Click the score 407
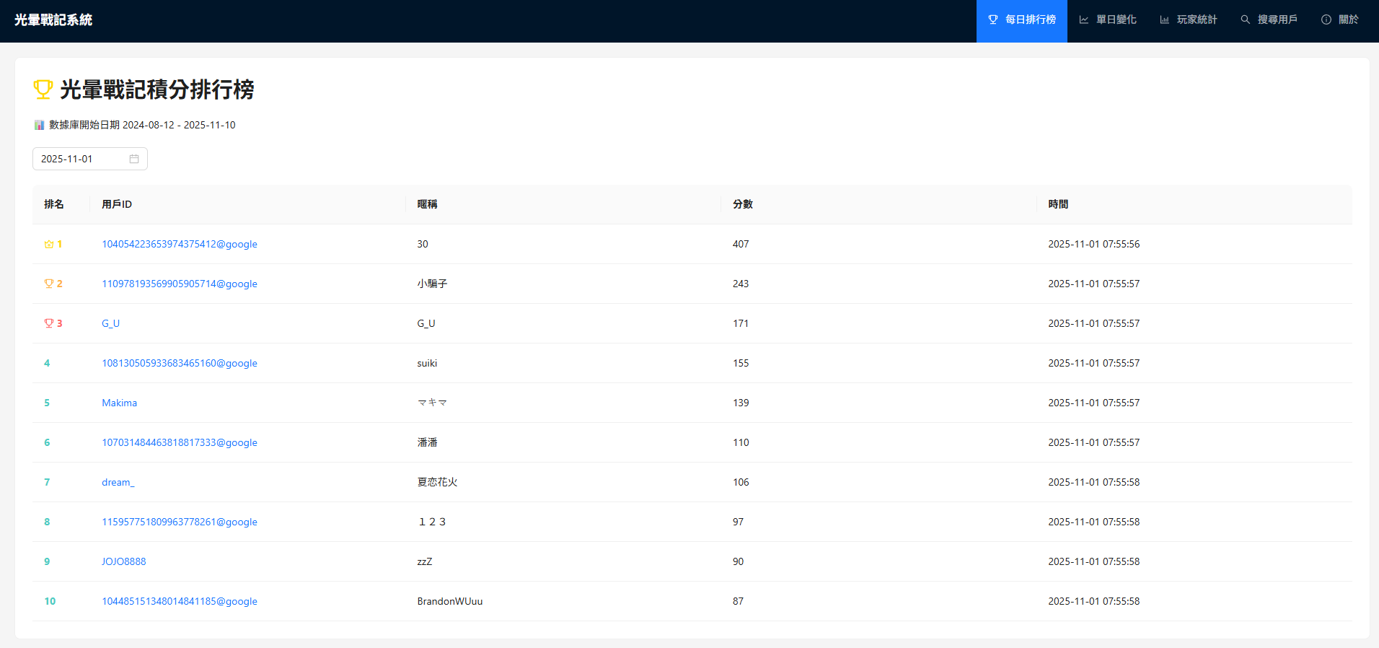1379x648 pixels. pyautogui.click(x=741, y=244)
